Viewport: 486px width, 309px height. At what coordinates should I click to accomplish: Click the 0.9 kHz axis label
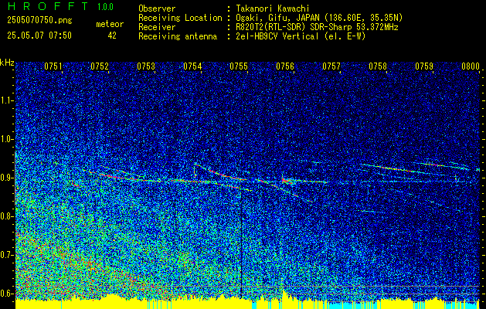click(6, 178)
